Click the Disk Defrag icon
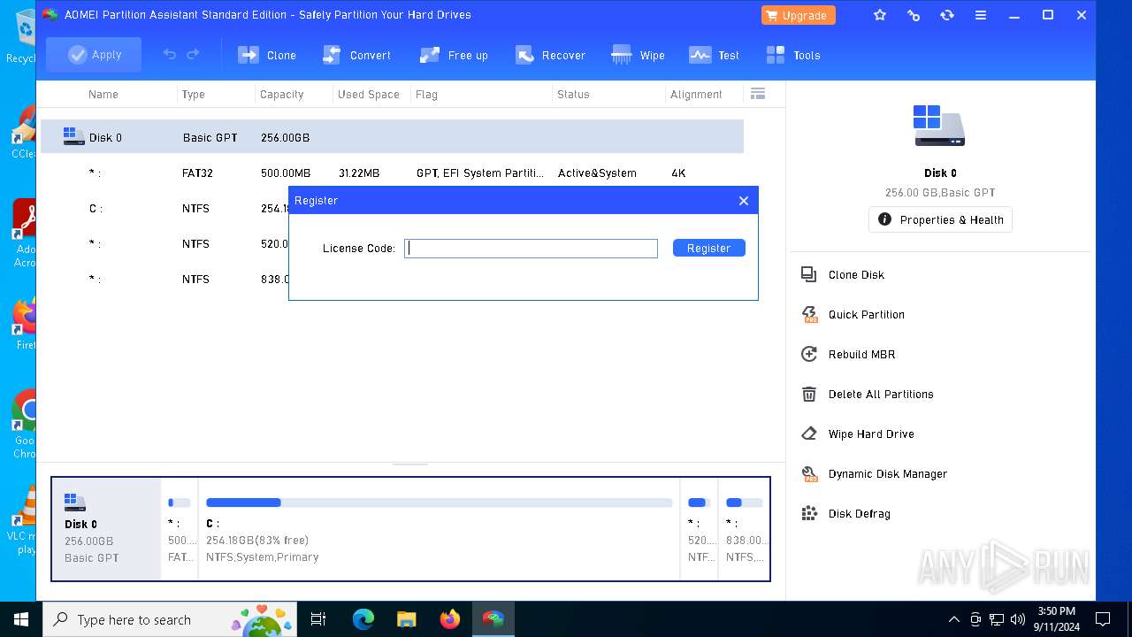This screenshot has height=637, width=1132. click(x=809, y=514)
